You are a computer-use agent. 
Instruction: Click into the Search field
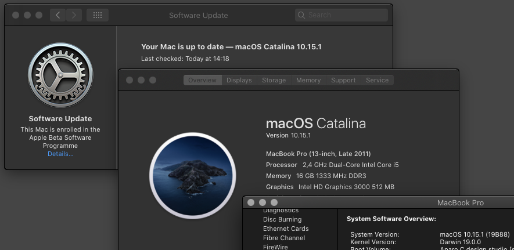point(342,15)
